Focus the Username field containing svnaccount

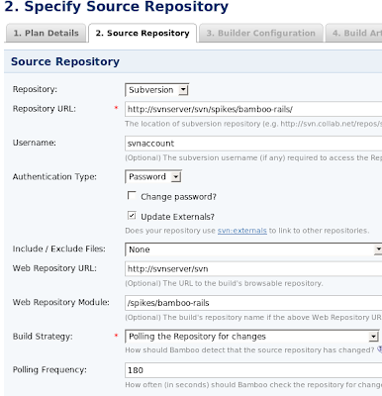(253, 144)
